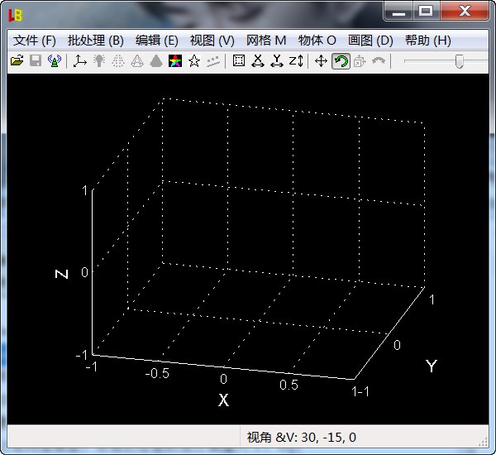This screenshot has height=455, width=496.
Task: Click the open file folder icon
Action: pos(16,61)
